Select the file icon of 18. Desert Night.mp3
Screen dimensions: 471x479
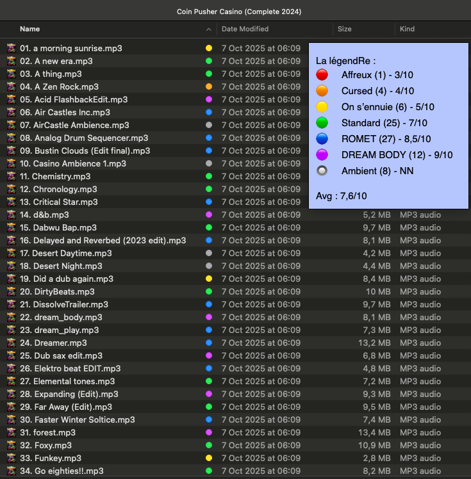click(12, 266)
